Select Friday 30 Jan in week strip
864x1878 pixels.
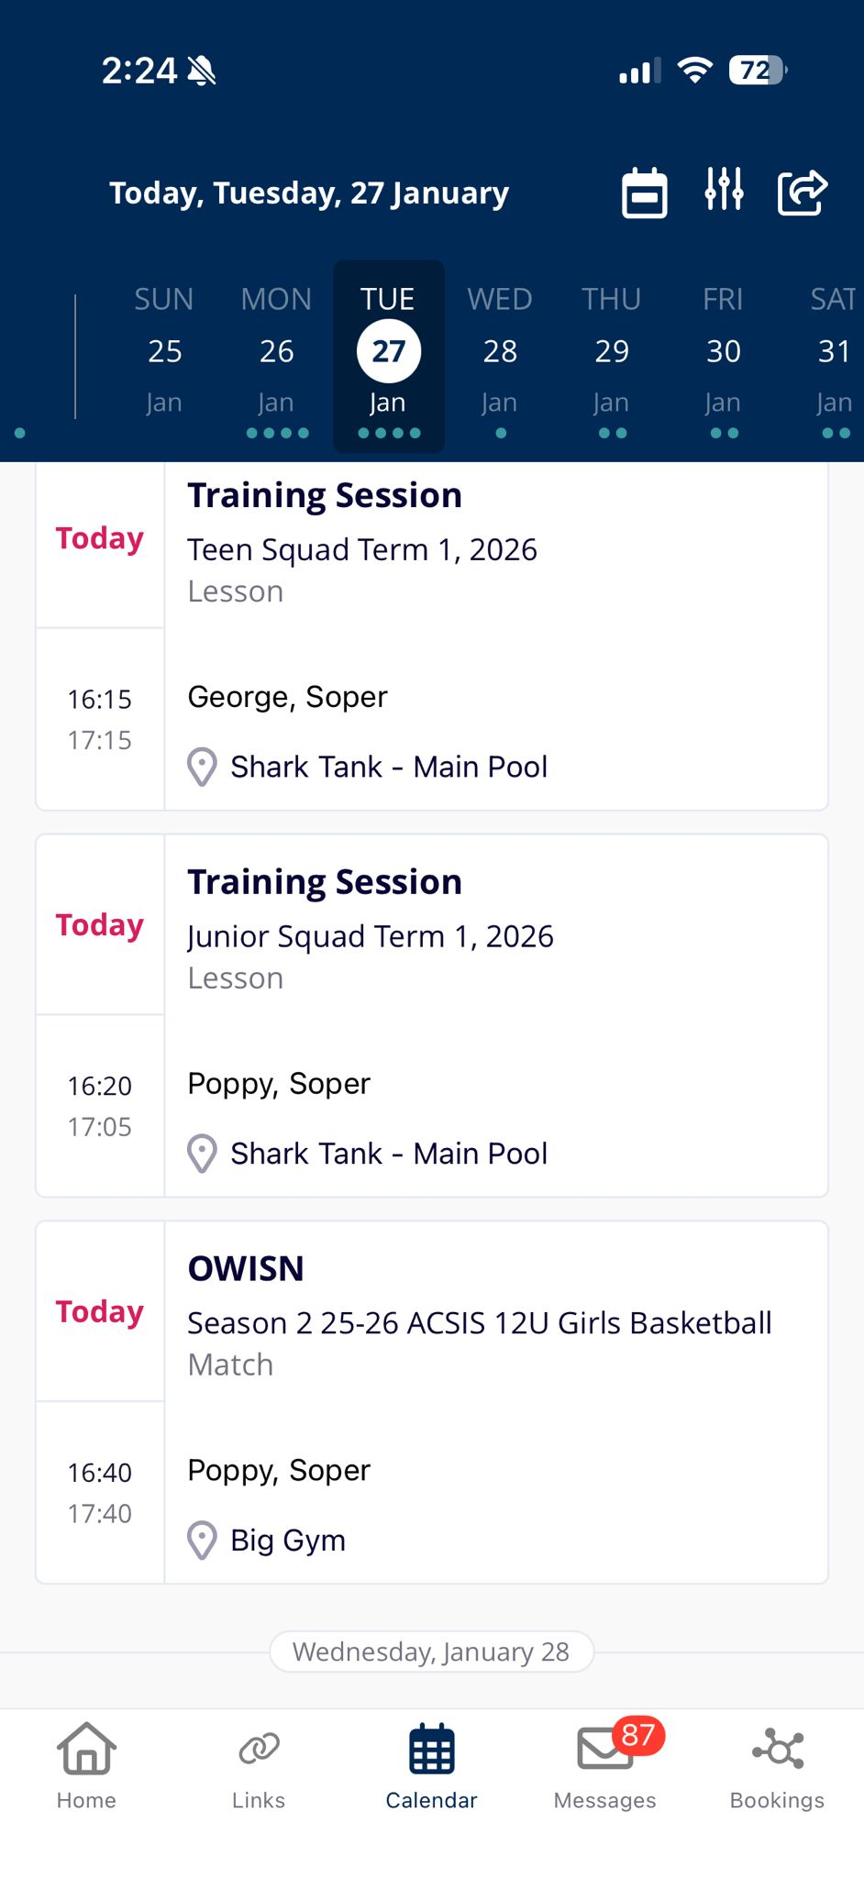724,353
